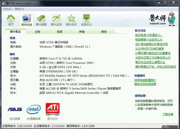Viewport: 180px width, 129px height.
Task: Open the 文件(F) menu
Action: pos(7,9)
